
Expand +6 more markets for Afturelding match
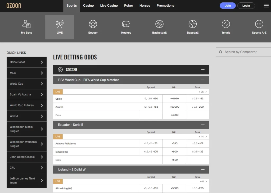(x=204, y=181)
